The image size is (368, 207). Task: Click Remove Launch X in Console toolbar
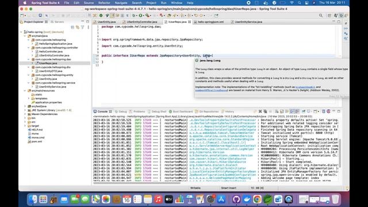click(260, 112)
